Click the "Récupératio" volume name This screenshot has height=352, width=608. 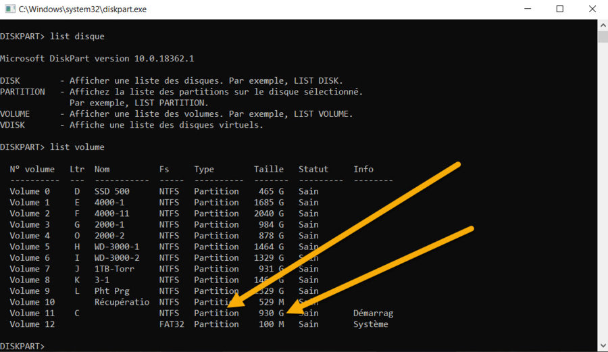pyautogui.click(x=122, y=302)
